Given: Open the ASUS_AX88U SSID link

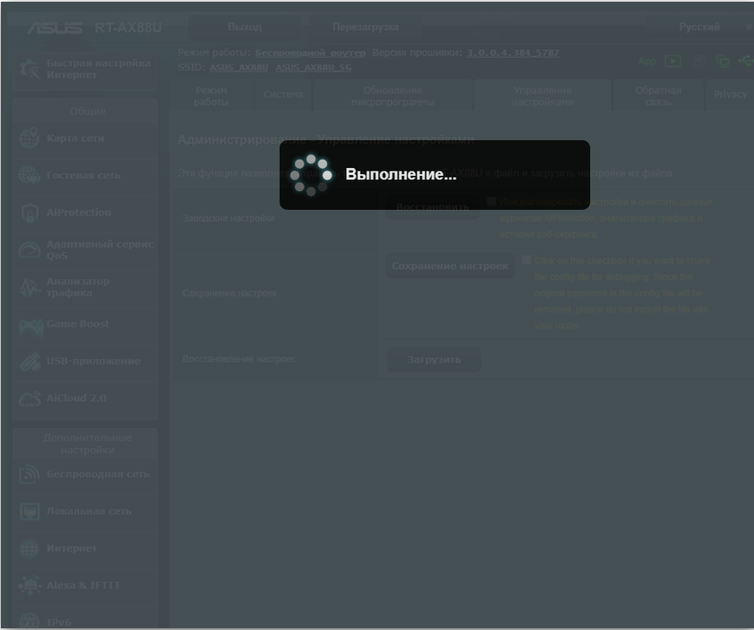Looking at the screenshot, I should tap(239, 67).
